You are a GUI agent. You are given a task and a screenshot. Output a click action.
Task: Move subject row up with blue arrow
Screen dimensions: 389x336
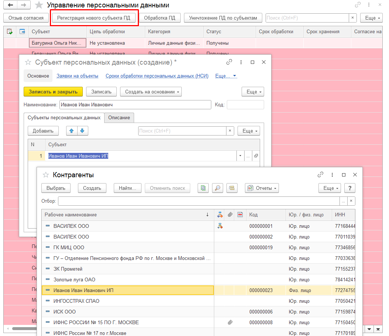pos(72,131)
